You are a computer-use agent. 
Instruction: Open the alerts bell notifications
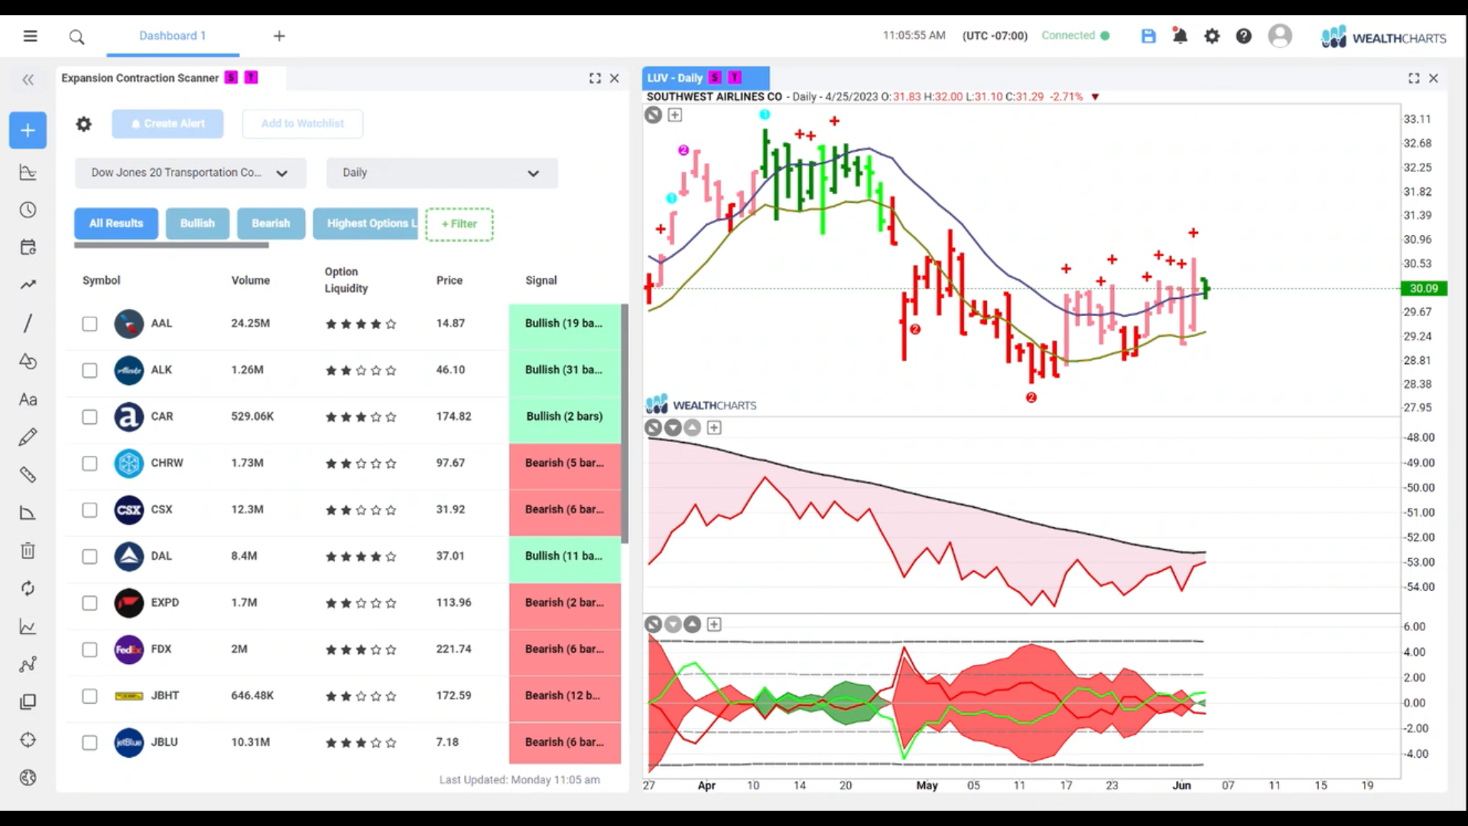pyautogui.click(x=1180, y=36)
